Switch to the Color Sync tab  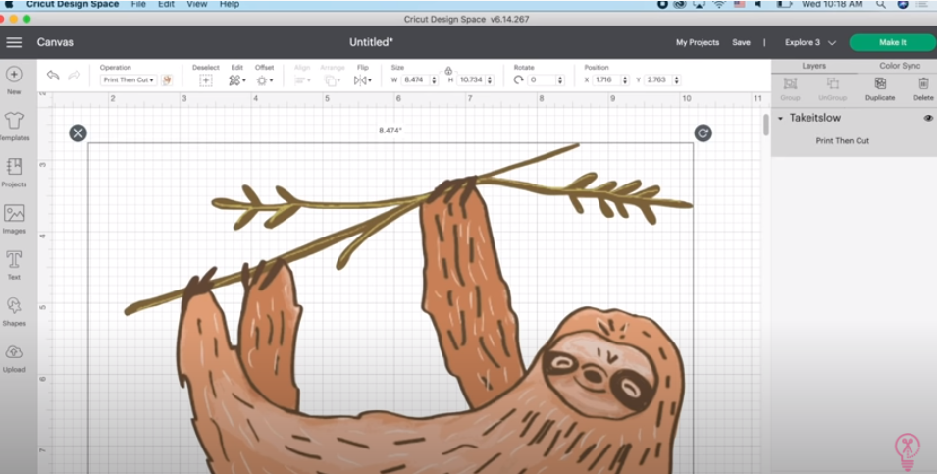[900, 66]
